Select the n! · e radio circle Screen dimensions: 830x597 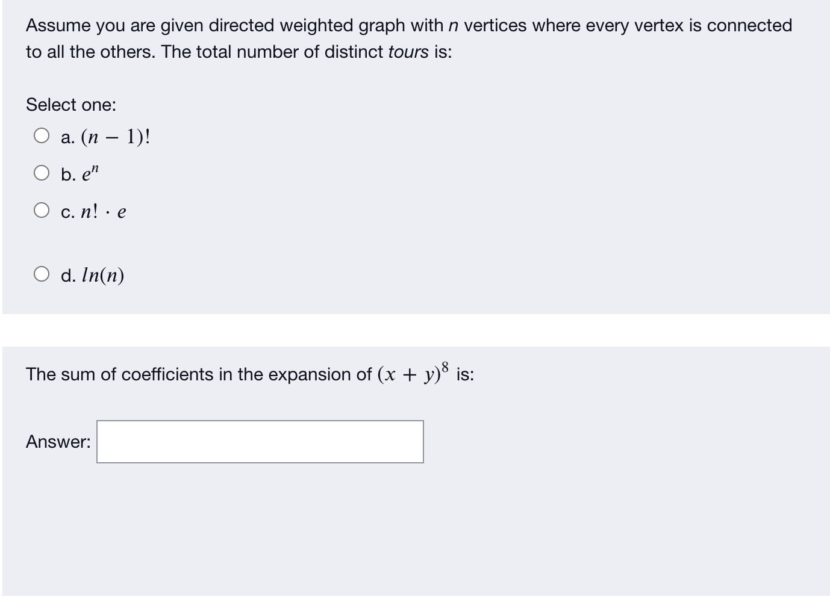(42, 209)
